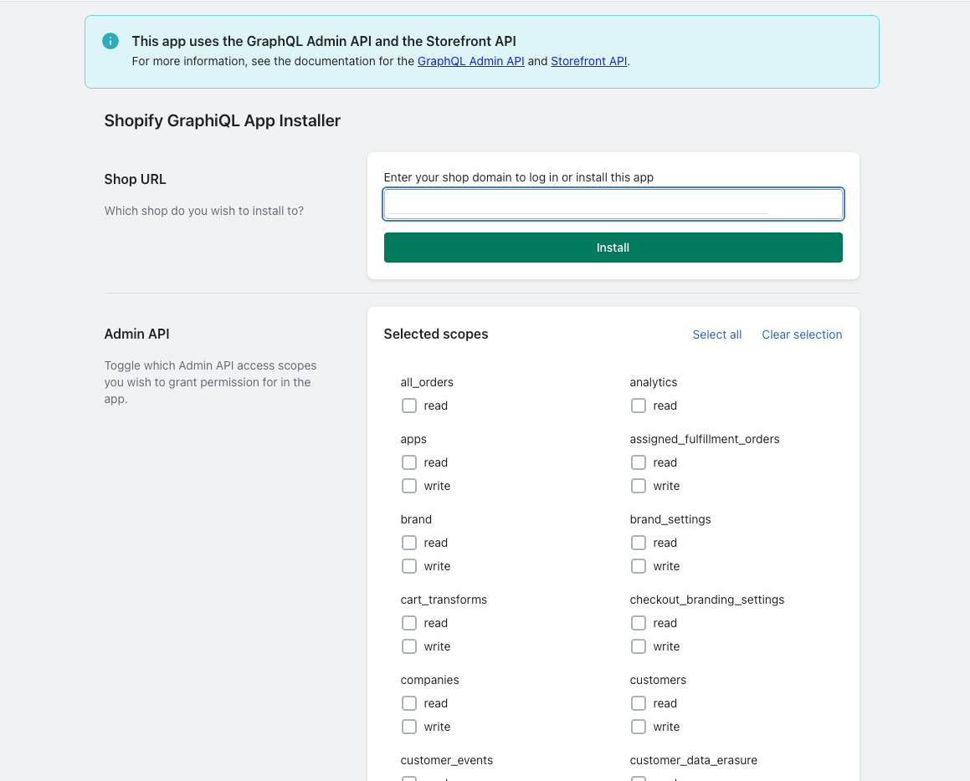Check brand_settings write scope
970x781 pixels.
(639, 566)
